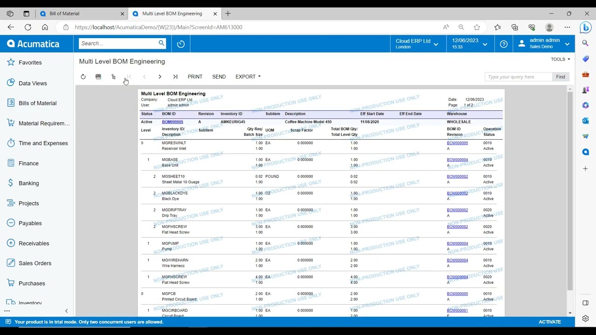Open the recent history clock icon
This screenshot has width=596, height=335.
181,44
